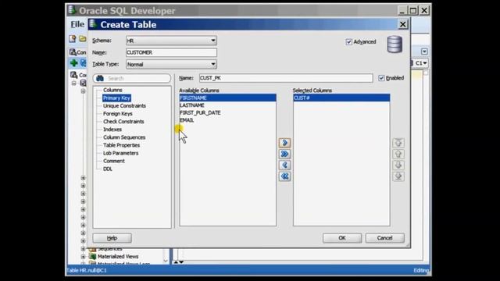500x281 pixels.
Task: Click the table Name field containing CUSTOMER
Action: tap(171, 52)
